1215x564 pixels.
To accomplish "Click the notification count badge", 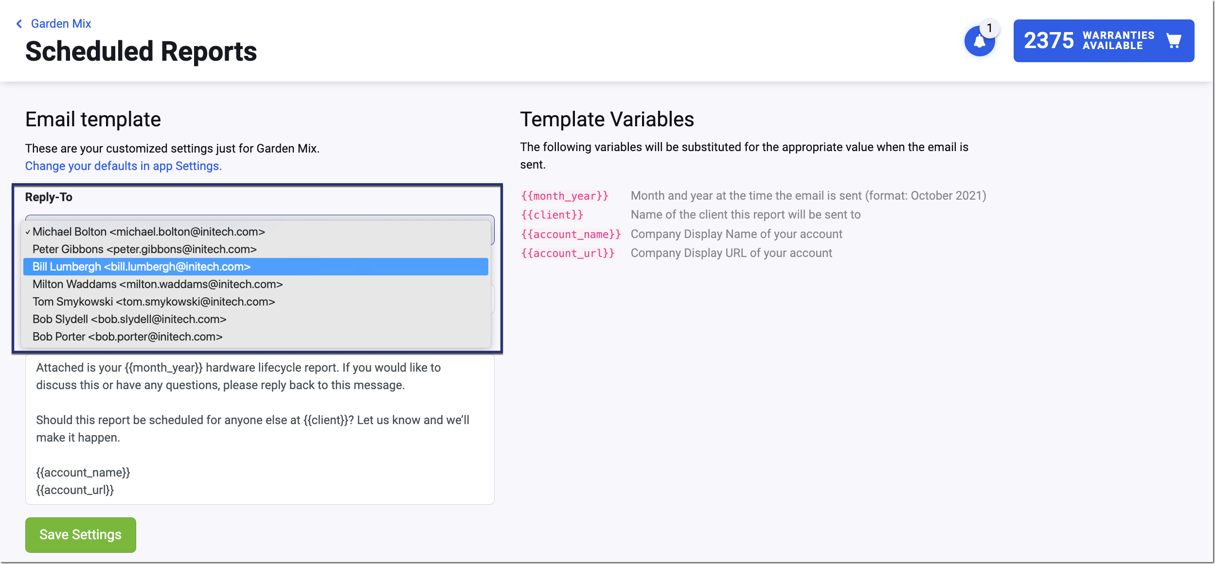I will coord(989,28).
